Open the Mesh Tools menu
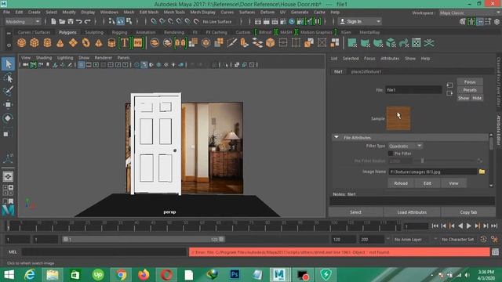 [174, 13]
